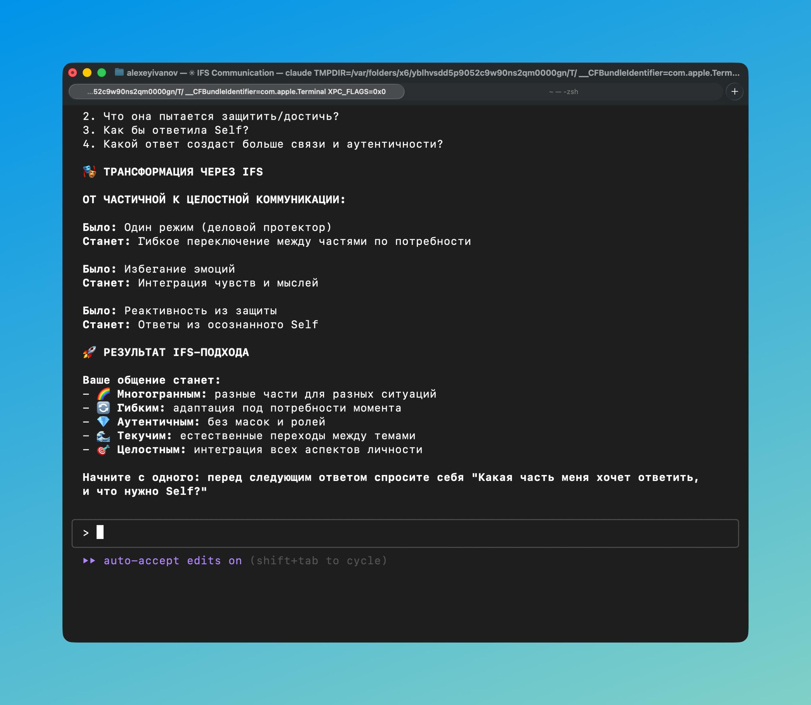This screenshot has height=705, width=811.
Task: Click the fast-forward arrows before auto-accept
Action: (89, 561)
